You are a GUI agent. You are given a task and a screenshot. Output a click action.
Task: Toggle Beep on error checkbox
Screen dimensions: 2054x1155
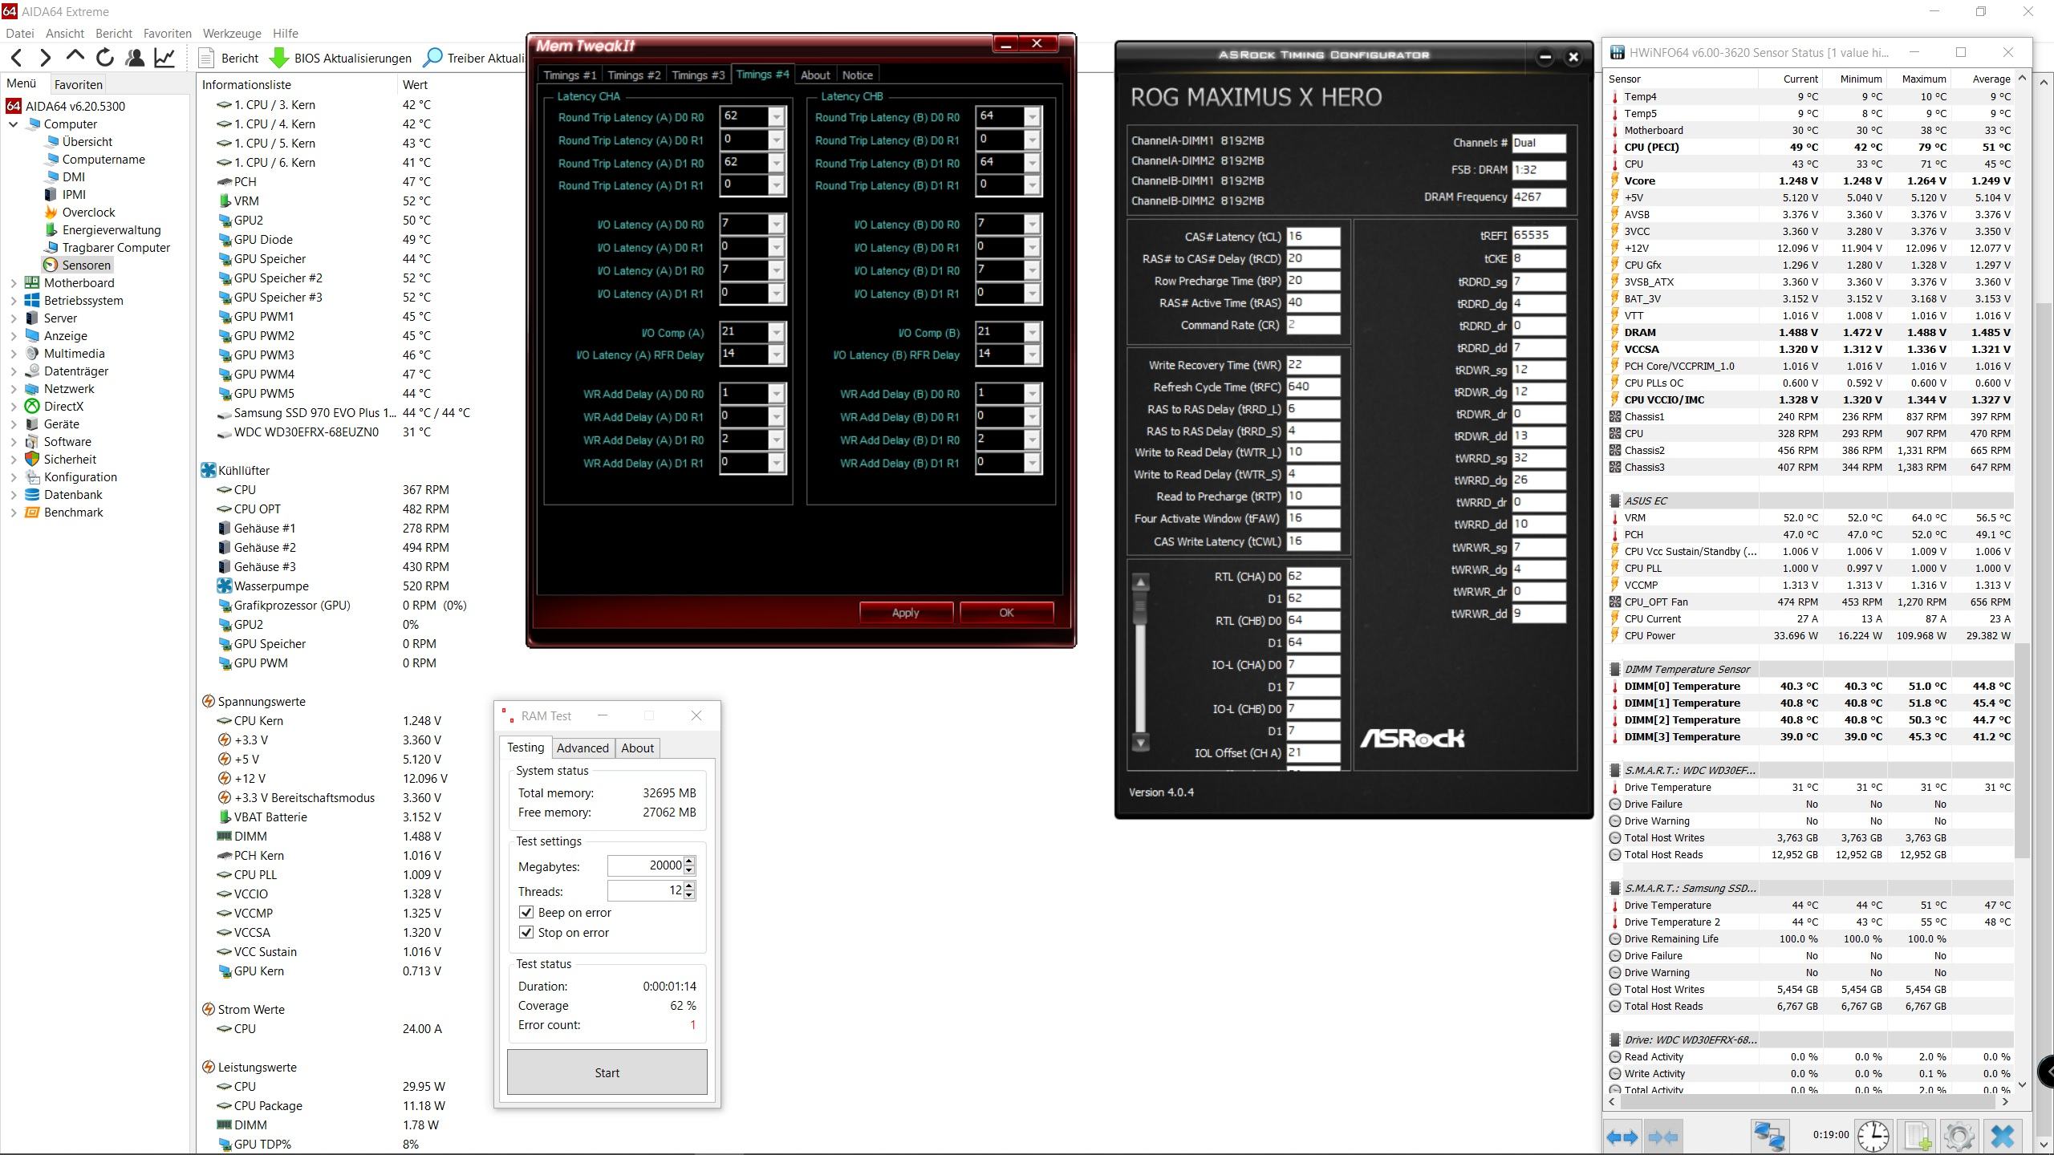[526, 913]
